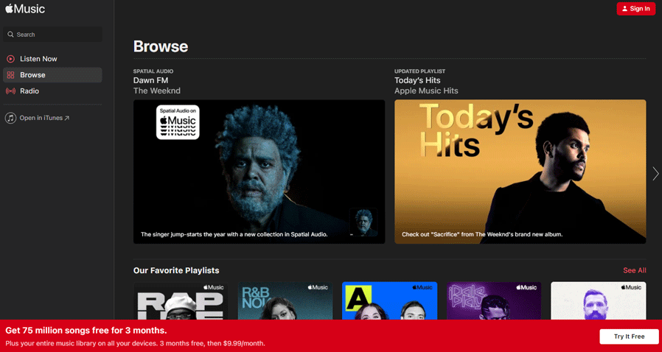The width and height of the screenshot is (662, 352).
Task: Click The Weeknd artist name
Action: pyautogui.click(x=156, y=91)
